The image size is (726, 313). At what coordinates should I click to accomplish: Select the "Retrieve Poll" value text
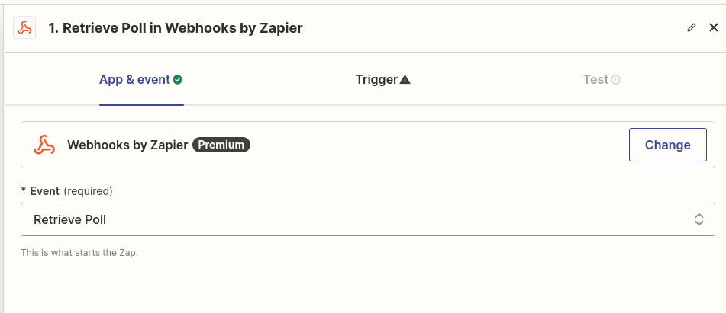(x=70, y=219)
